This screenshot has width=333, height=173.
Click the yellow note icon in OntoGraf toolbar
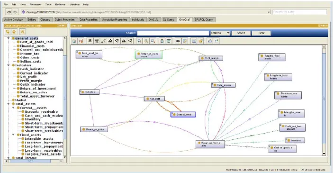click(x=185, y=41)
